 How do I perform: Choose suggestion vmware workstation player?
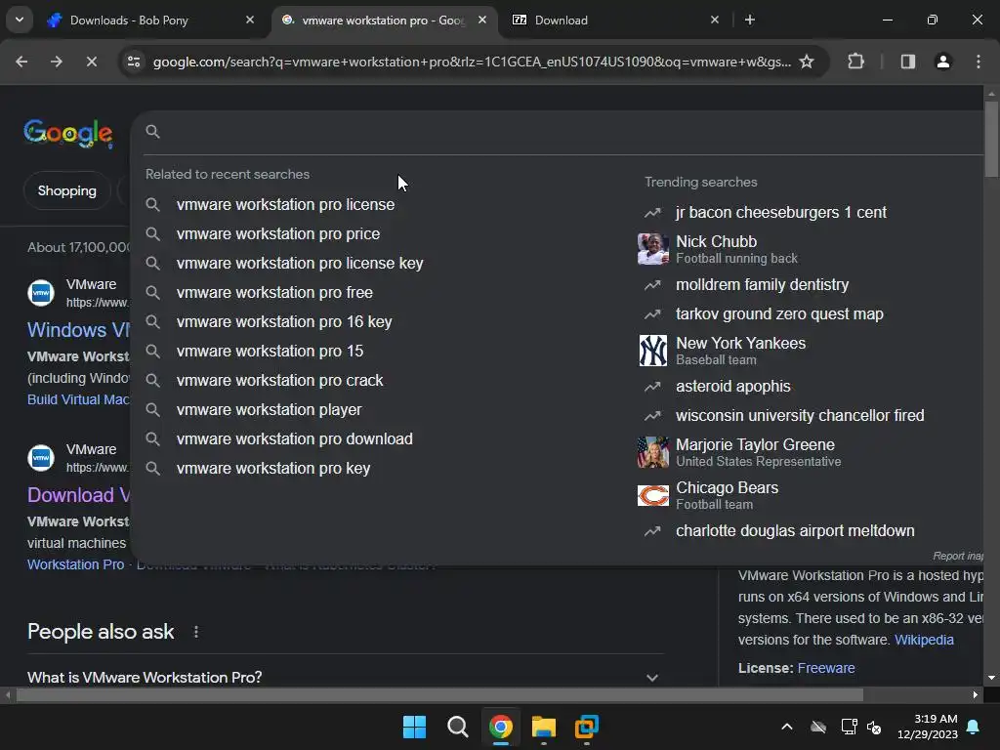[x=269, y=410]
